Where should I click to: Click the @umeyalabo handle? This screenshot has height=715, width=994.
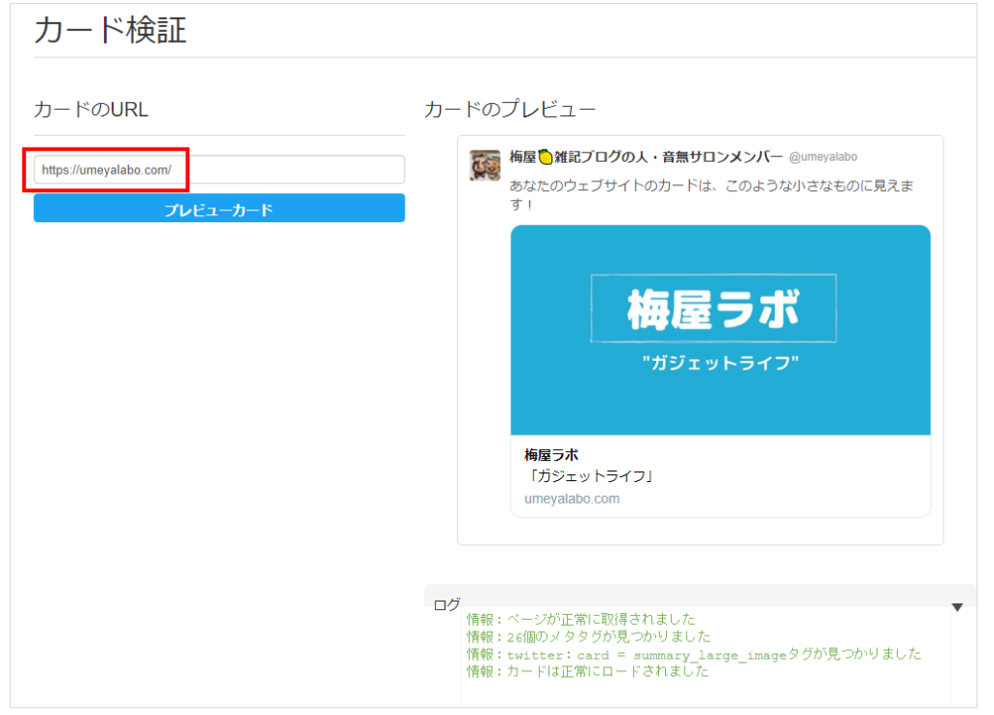(823, 157)
